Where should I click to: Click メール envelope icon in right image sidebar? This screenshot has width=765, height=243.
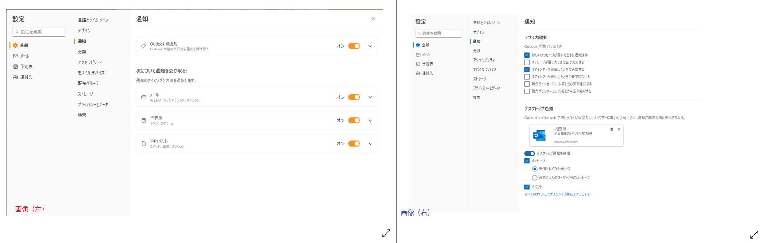click(418, 54)
